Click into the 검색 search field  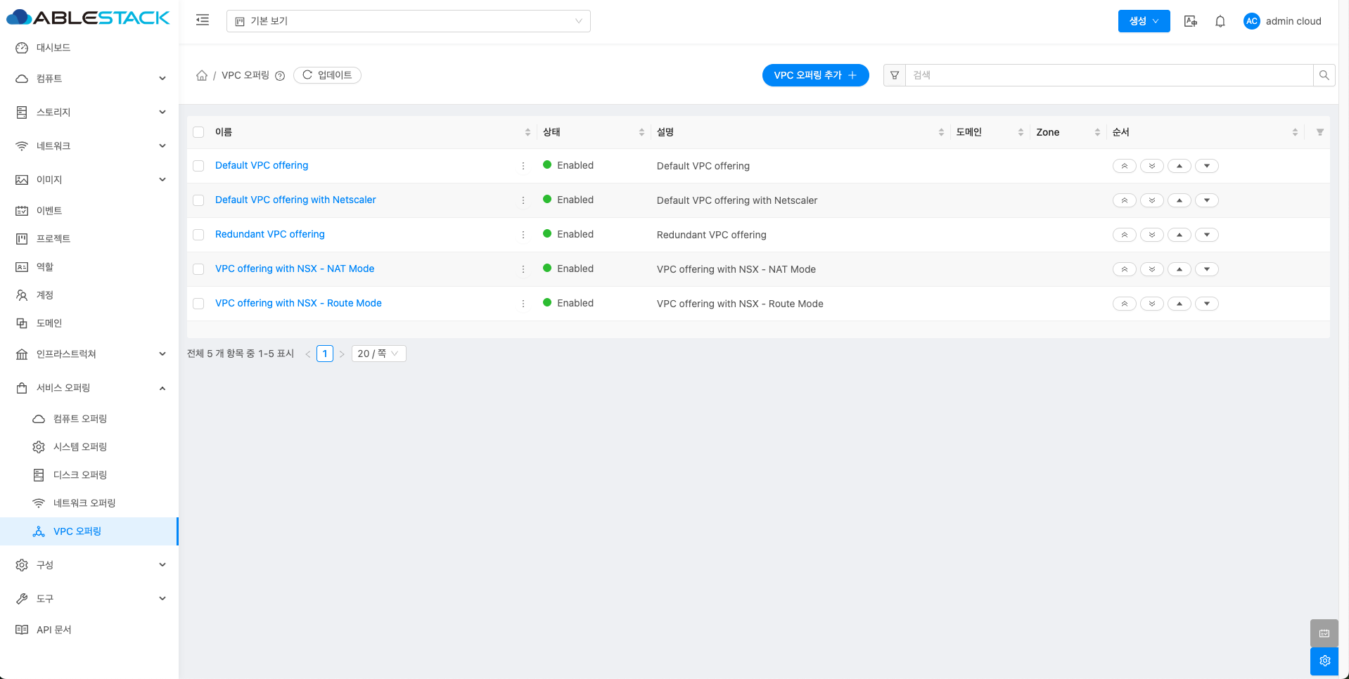pos(1108,75)
